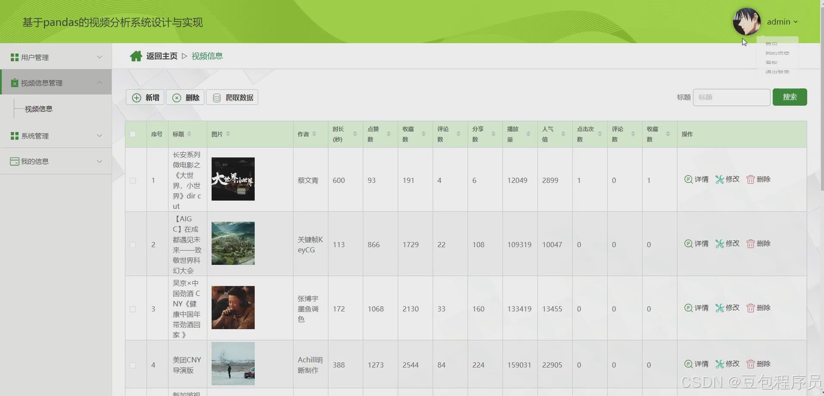
Task: Collapse 视频信息管理 using its up chevron
Action: [100, 82]
